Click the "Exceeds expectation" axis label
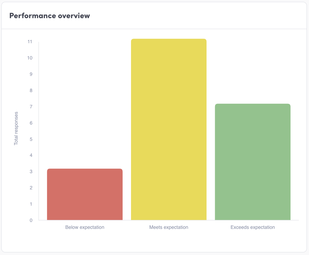The width and height of the screenshot is (309, 255). click(252, 228)
